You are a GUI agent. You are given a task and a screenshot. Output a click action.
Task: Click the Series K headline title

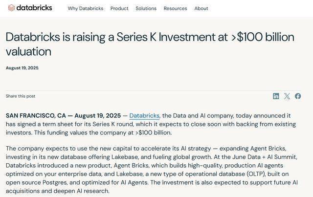pos(150,44)
